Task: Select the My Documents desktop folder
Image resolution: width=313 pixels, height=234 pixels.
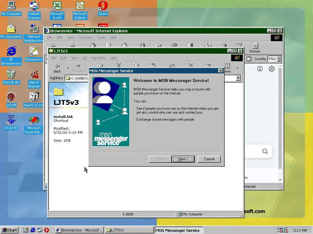Action: coord(11,31)
